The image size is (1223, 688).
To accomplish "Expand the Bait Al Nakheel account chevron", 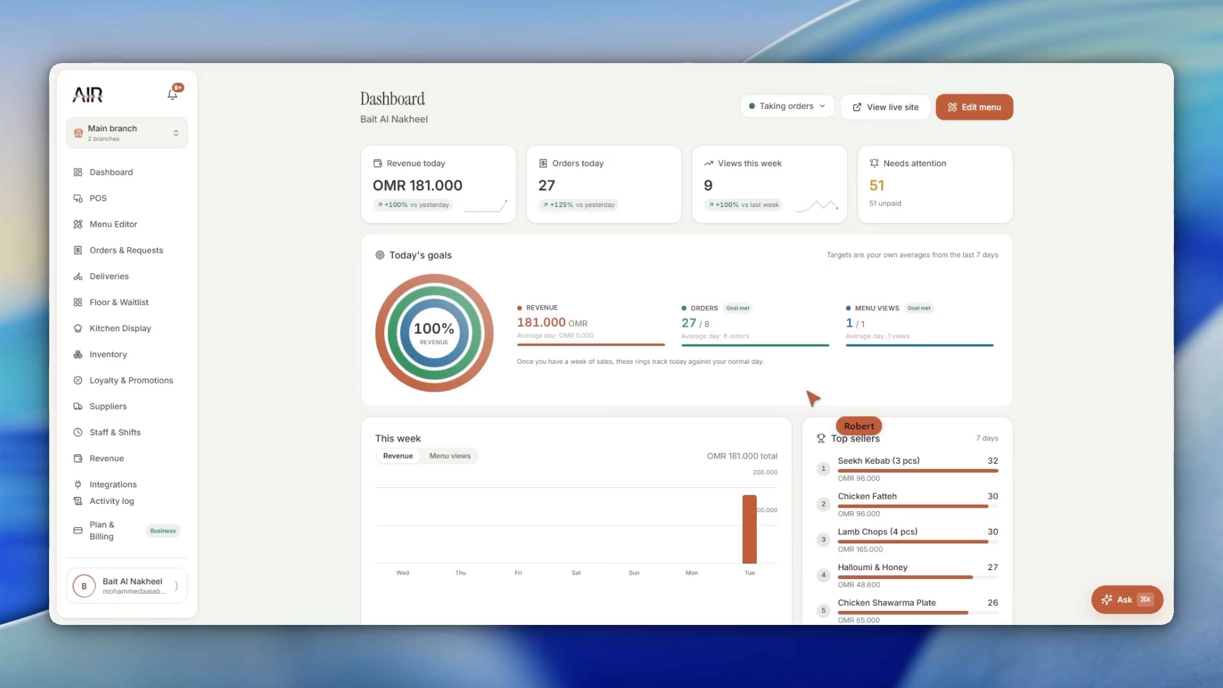I will (176, 586).
